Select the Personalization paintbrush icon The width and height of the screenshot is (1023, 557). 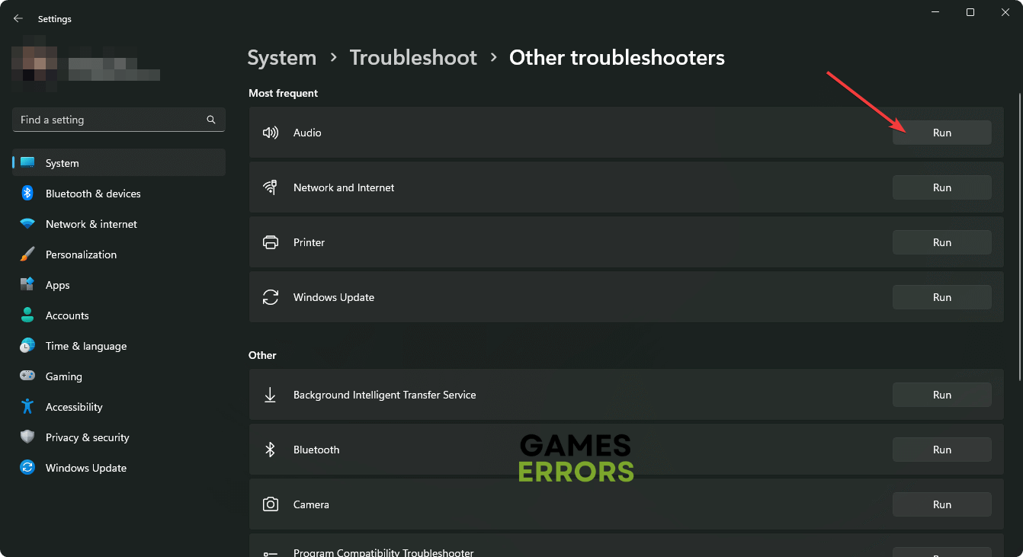(27, 254)
